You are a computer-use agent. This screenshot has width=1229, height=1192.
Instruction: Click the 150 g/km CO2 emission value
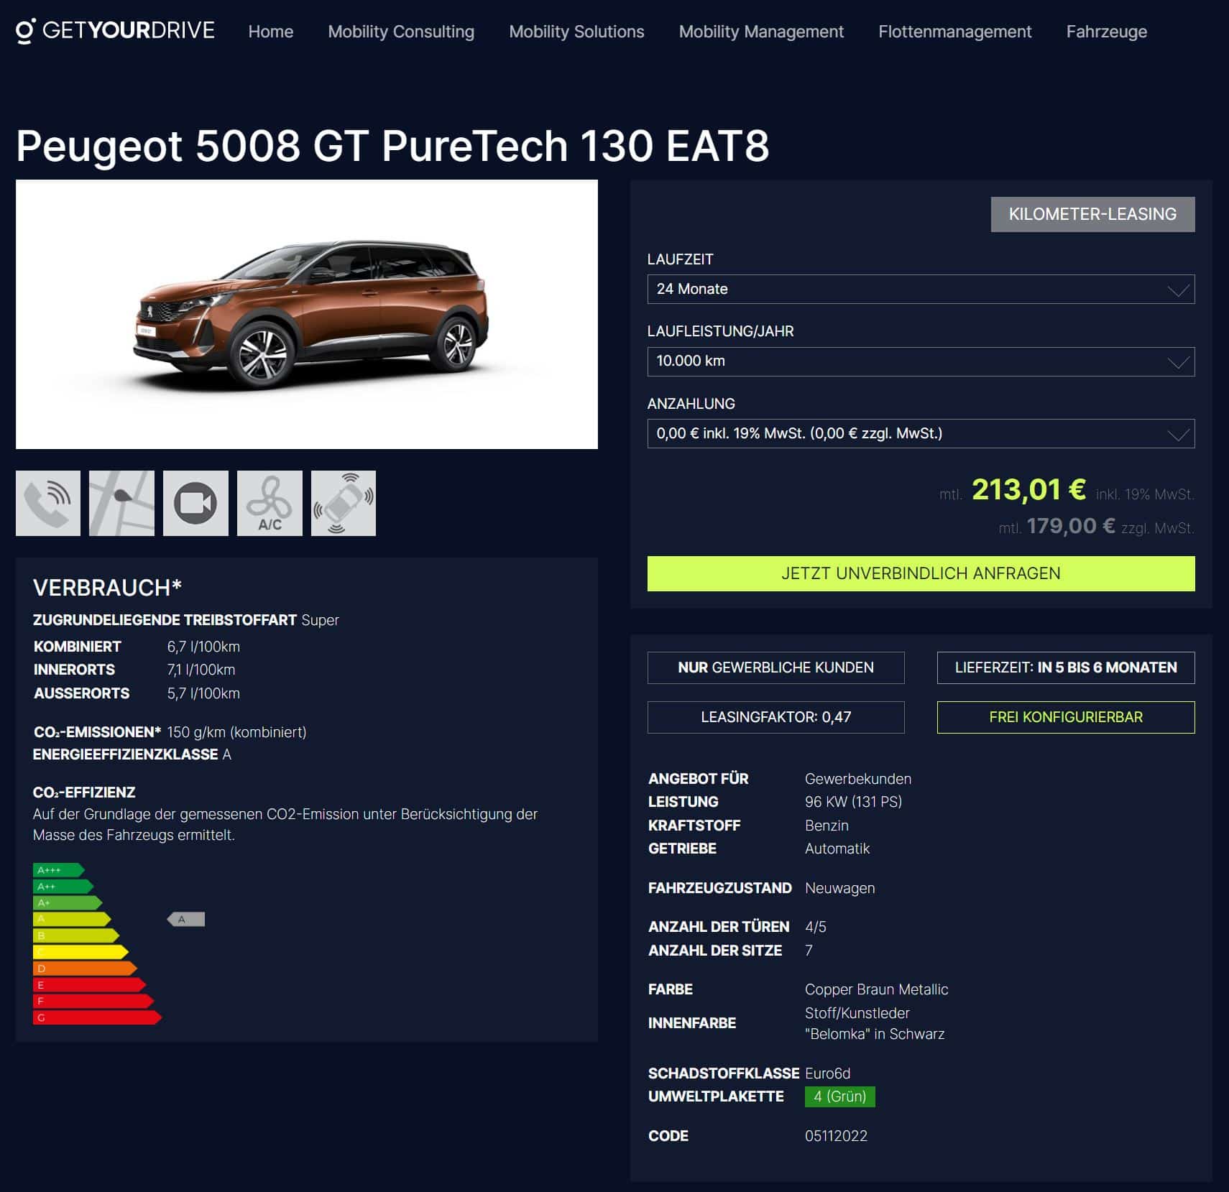coord(236,732)
